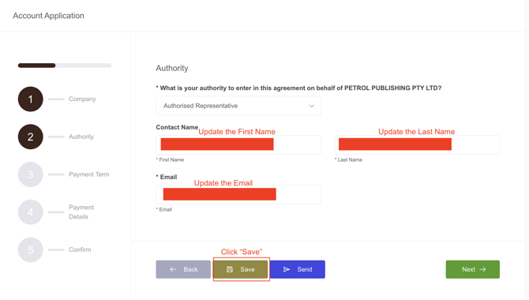Click the paper plane icon on Send

(287, 269)
